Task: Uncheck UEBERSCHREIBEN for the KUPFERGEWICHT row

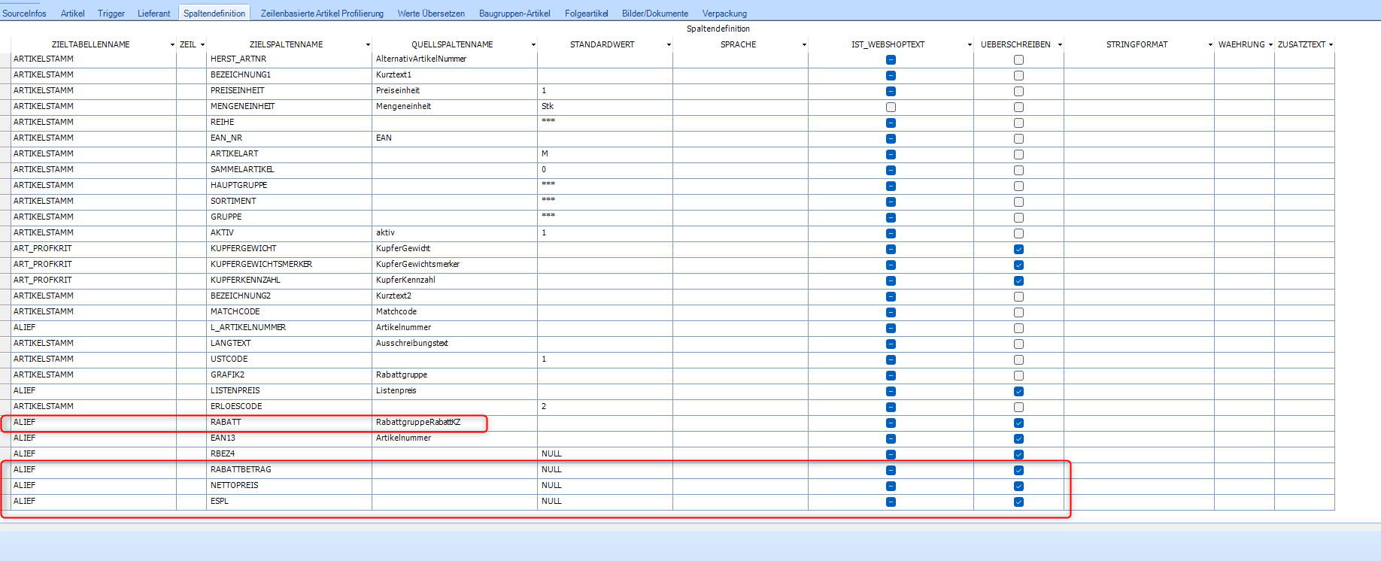Action: point(1018,249)
